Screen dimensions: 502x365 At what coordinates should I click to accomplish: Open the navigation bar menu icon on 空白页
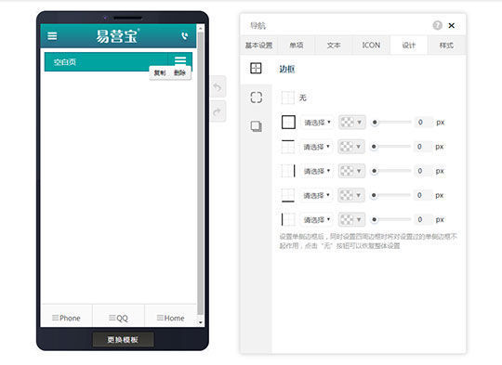[180, 60]
